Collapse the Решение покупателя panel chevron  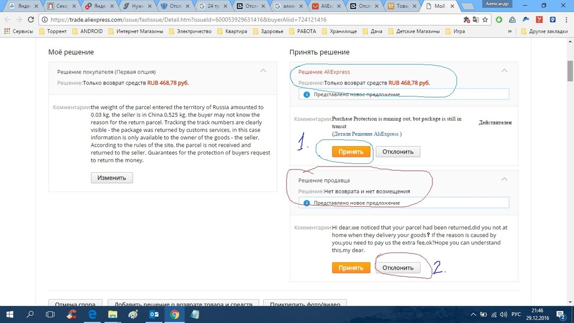[x=263, y=71]
